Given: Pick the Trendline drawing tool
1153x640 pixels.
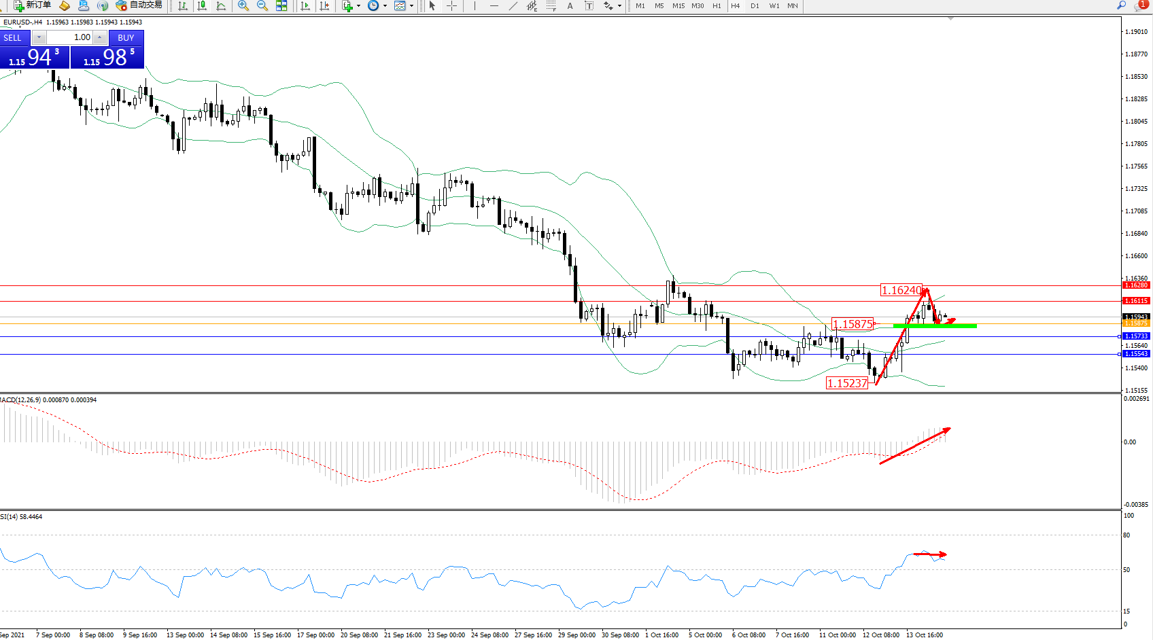Looking at the screenshot, I should coord(513,6).
